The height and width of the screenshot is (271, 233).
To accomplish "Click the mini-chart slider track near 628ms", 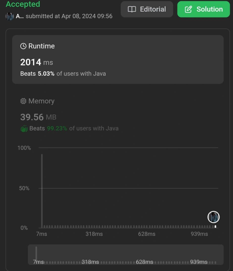I will [144, 262].
